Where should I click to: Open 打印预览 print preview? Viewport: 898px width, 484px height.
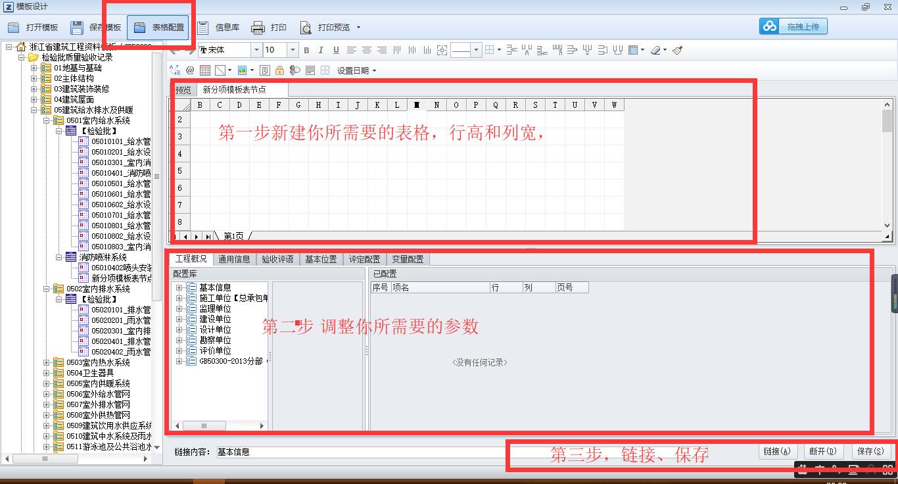tap(325, 28)
